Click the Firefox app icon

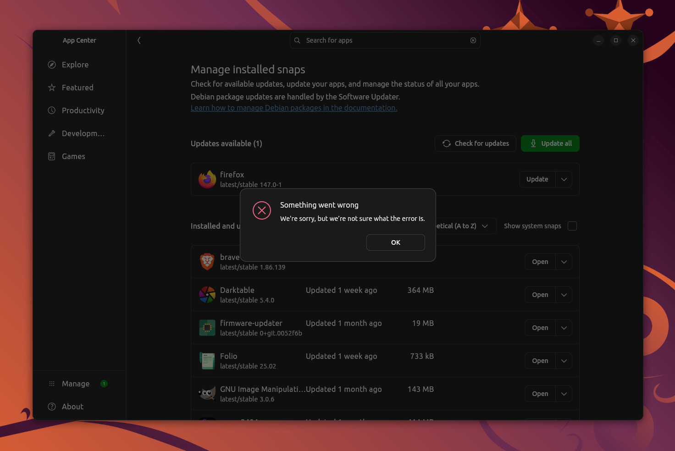207,179
